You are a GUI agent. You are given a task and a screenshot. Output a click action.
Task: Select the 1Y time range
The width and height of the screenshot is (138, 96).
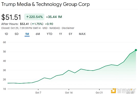point(60,34)
